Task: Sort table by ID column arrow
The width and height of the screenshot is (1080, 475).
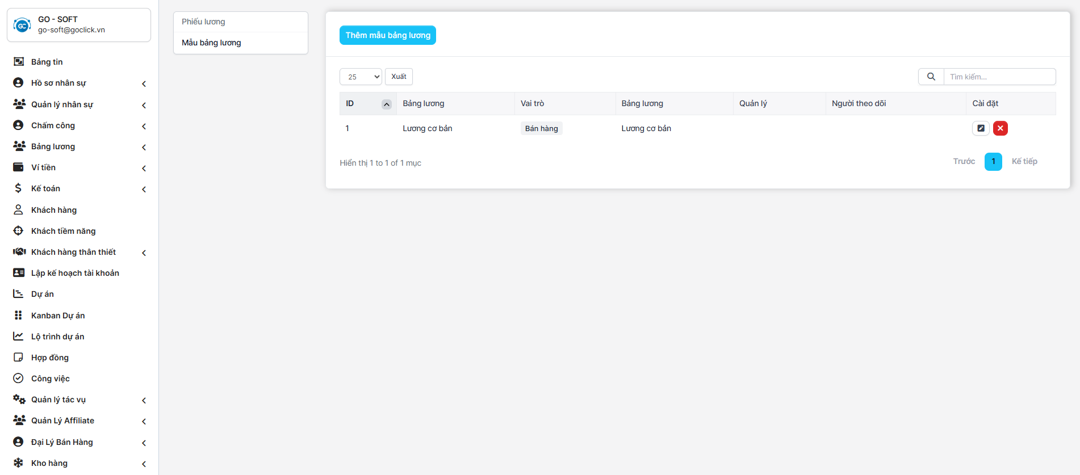Action: 386,104
